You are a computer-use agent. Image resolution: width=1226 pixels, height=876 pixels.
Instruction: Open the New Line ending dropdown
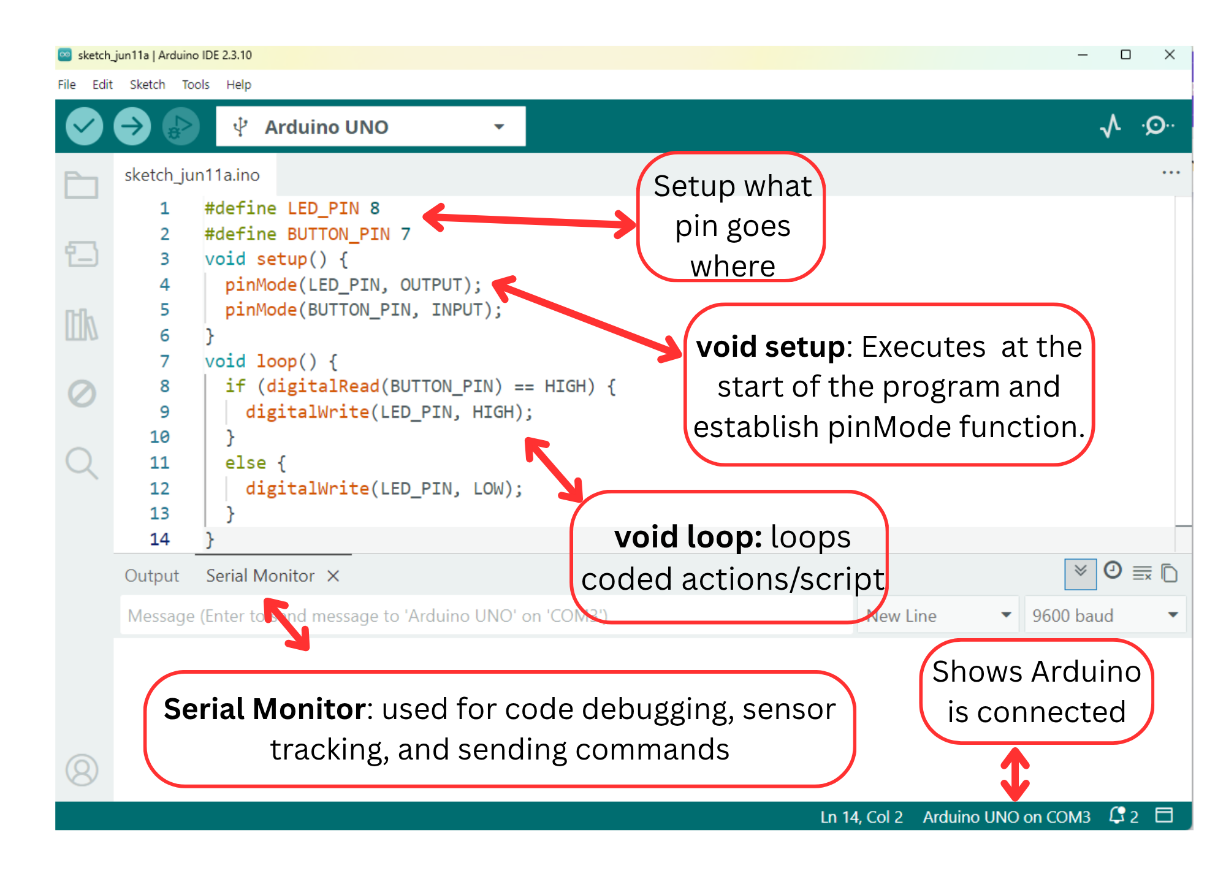(x=937, y=615)
